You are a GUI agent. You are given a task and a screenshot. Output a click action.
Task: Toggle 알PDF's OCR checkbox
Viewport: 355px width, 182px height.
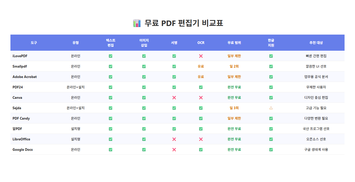201,129
